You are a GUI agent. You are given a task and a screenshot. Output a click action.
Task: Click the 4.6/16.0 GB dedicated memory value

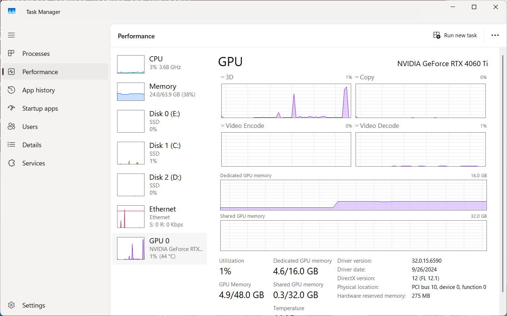tap(296, 271)
